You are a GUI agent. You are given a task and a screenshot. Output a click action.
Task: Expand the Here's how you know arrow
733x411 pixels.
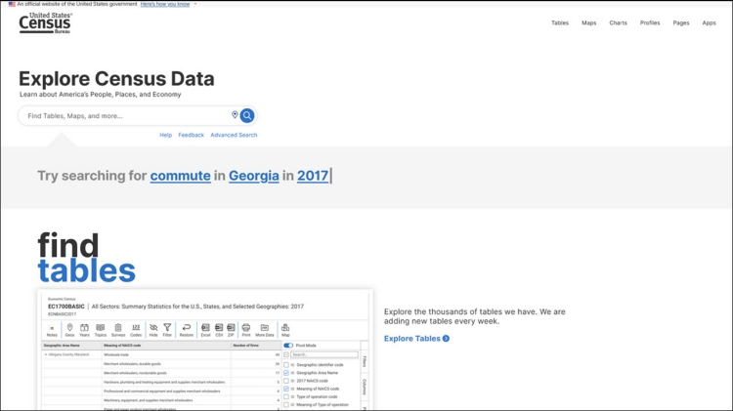click(x=195, y=4)
